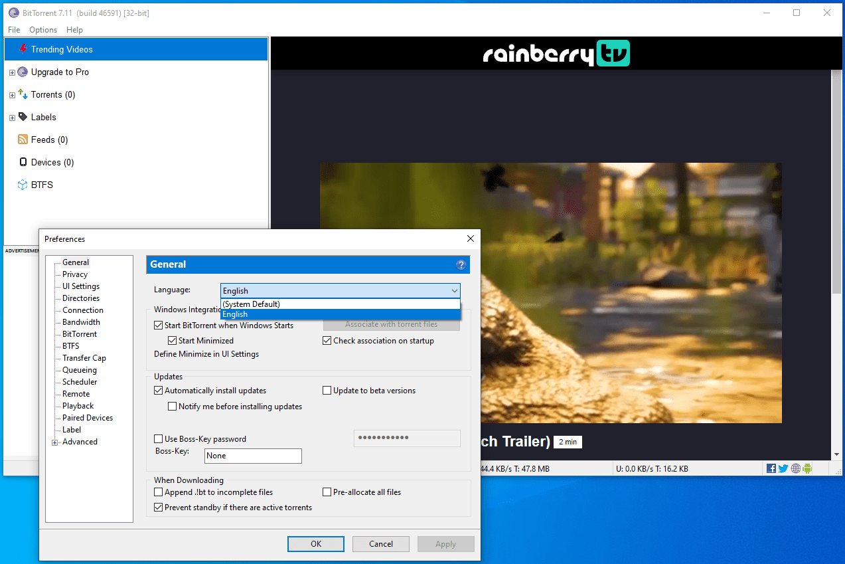The height and width of the screenshot is (564, 845).
Task: Close the Preferences dialog
Action: 471,238
